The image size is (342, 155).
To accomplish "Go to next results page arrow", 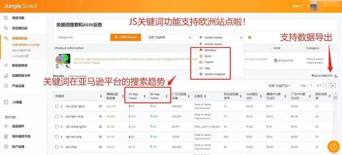I will click(333, 86).
